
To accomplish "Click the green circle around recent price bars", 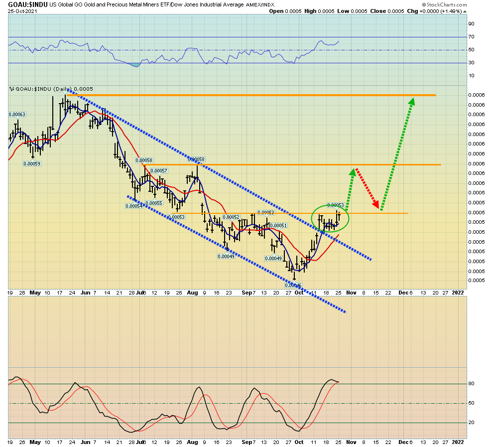I will [330, 218].
